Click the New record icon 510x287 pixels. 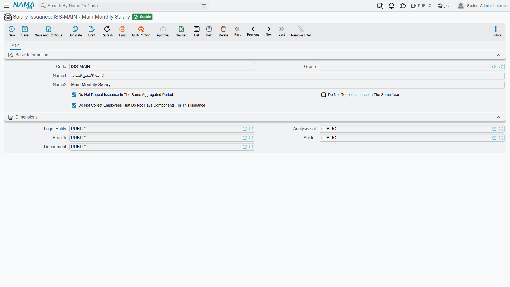point(12,29)
